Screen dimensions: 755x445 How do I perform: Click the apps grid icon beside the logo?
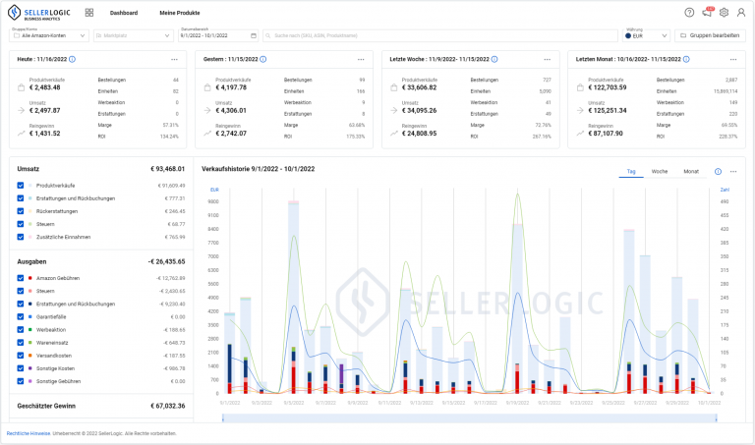[89, 13]
